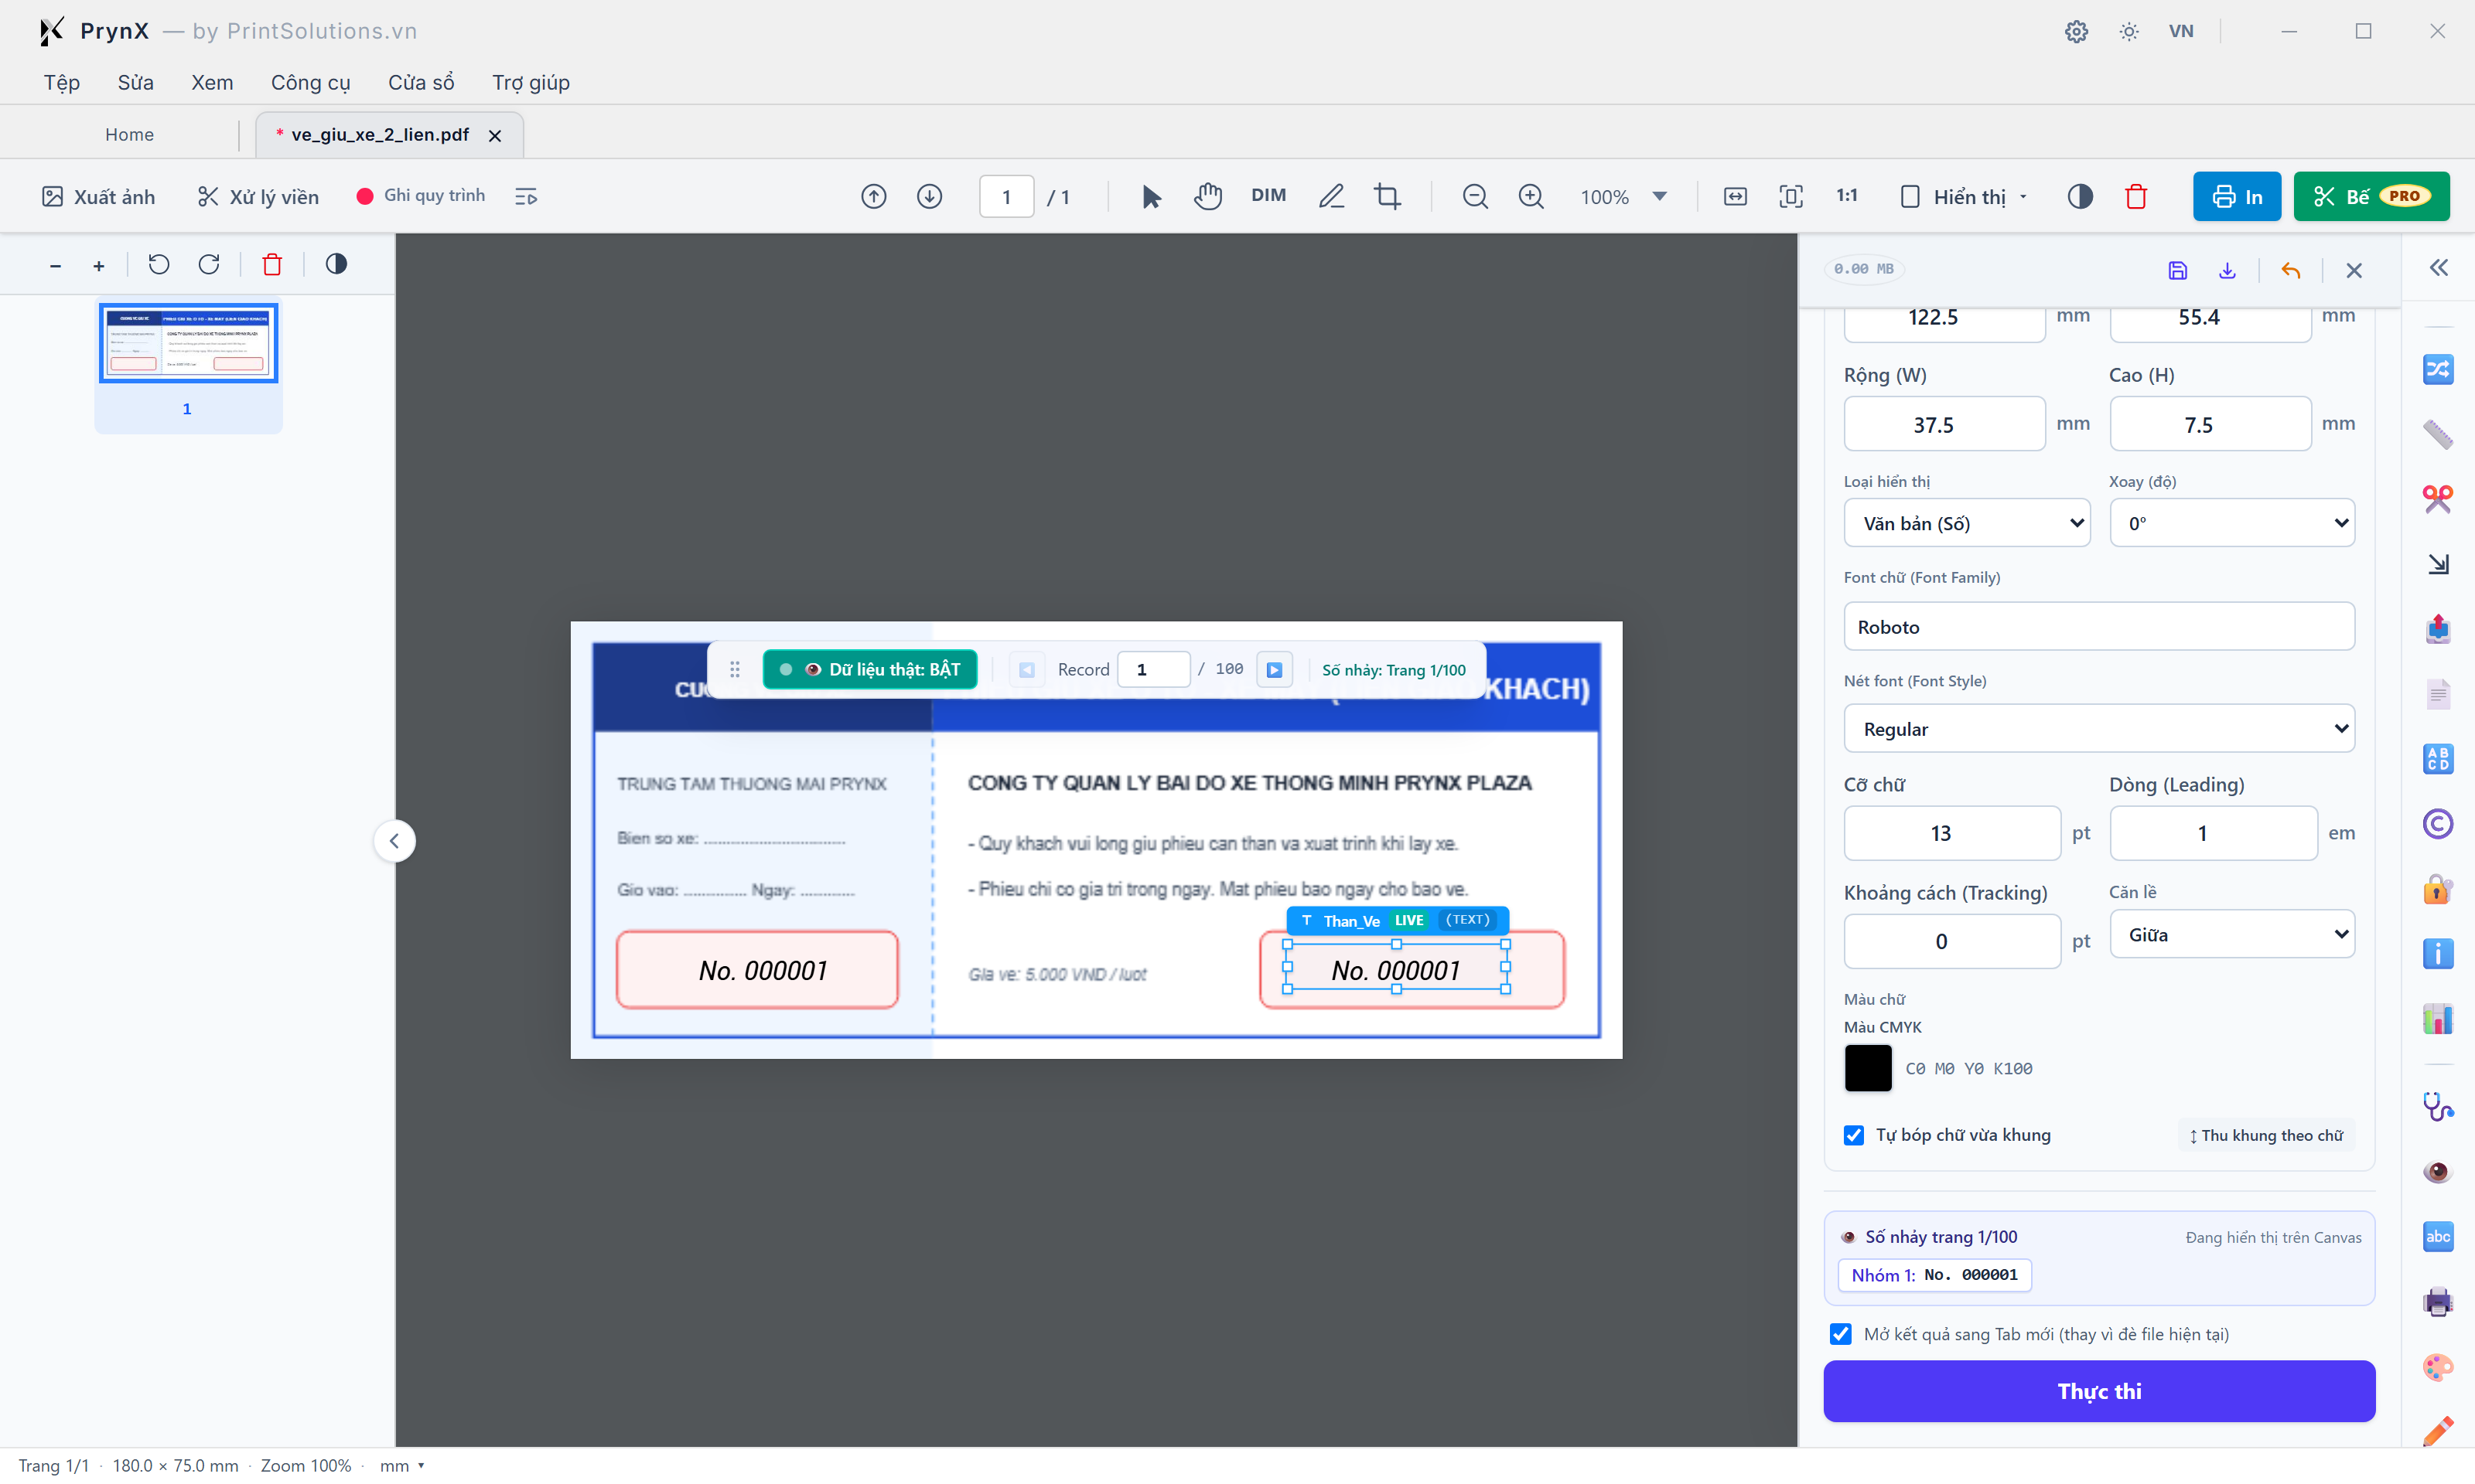
Task: Click the Thực thi button
Action: tap(2099, 1391)
